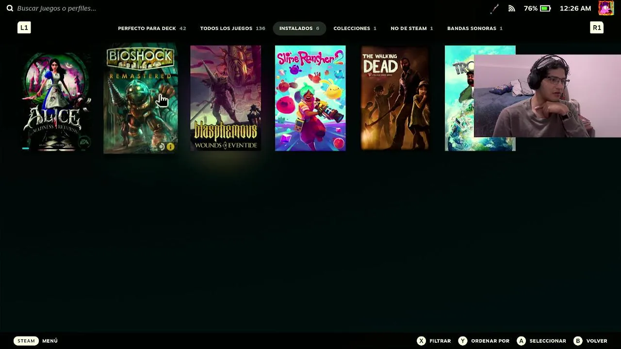Click the 12:26 AM clock
Viewport: 621px width, 349px height.
[575, 8]
